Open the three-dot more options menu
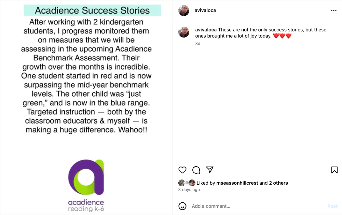Screen dimensions: 342x215 tap(334, 11)
